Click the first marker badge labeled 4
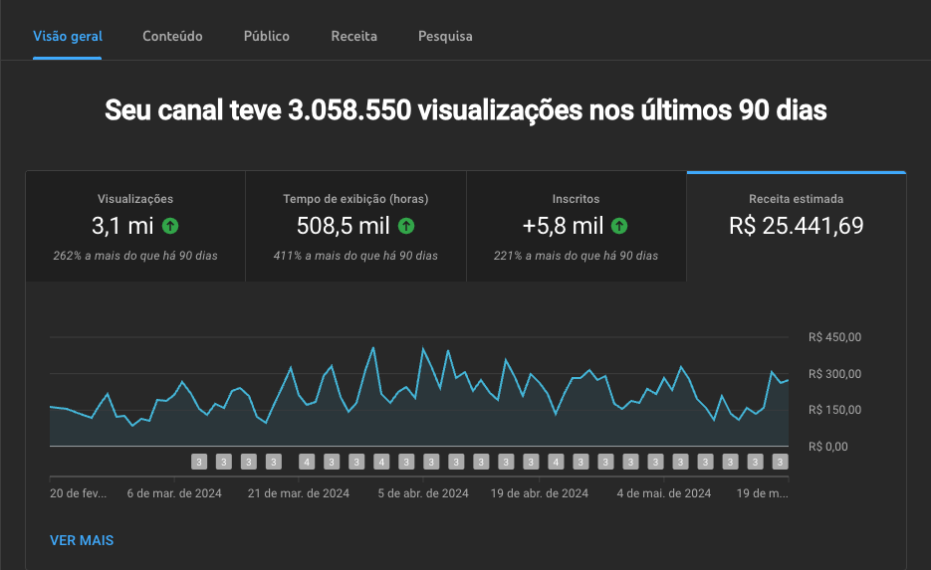The height and width of the screenshot is (570, 931). click(307, 462)
